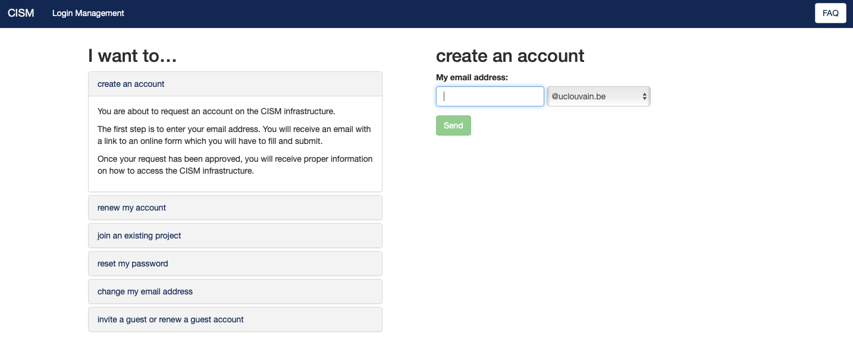Expand the renew my account section
This screenshot has height=339, width=853.
235,208
